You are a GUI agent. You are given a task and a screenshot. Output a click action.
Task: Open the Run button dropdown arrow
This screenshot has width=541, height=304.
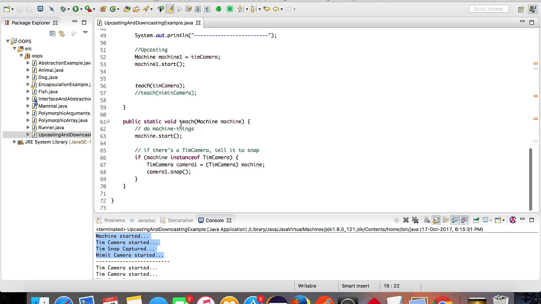81,9
